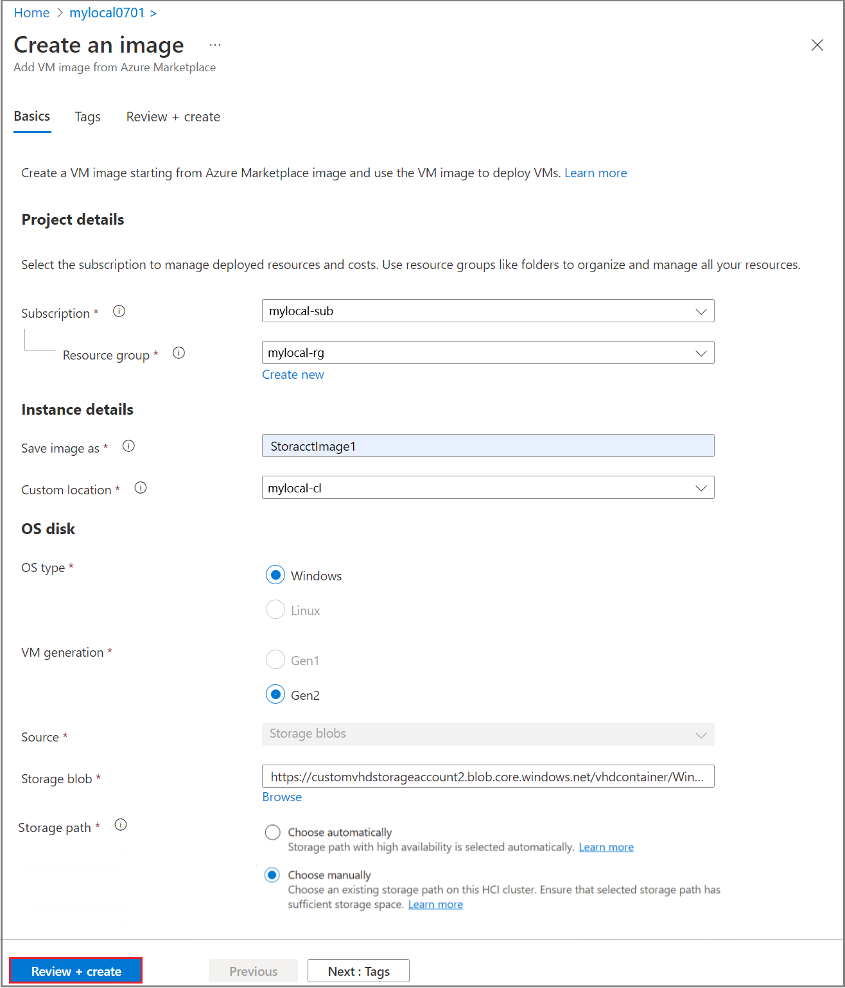Screen dimensions: 845x988
Task: Select the Gen1 VM generation option
Action: (275, 659)
